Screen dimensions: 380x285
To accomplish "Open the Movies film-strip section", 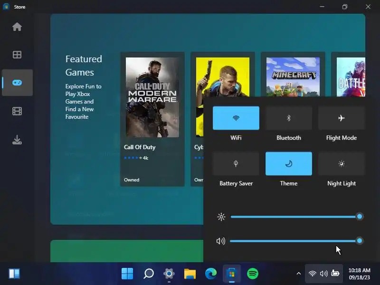I will point(17,111).
